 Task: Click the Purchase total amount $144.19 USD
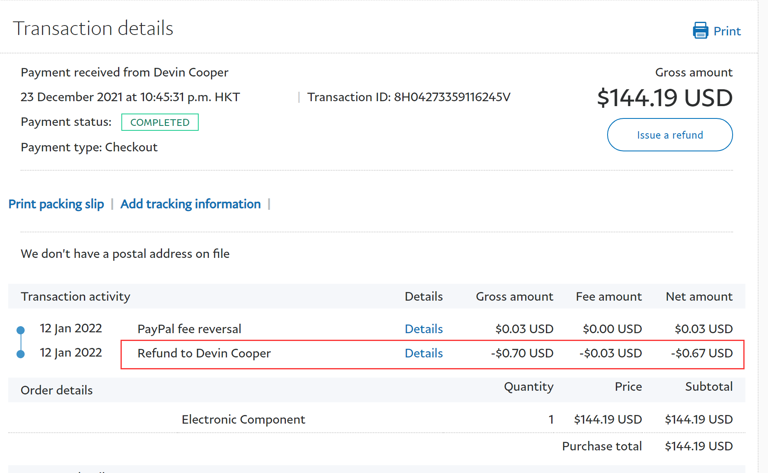(698, 446)
